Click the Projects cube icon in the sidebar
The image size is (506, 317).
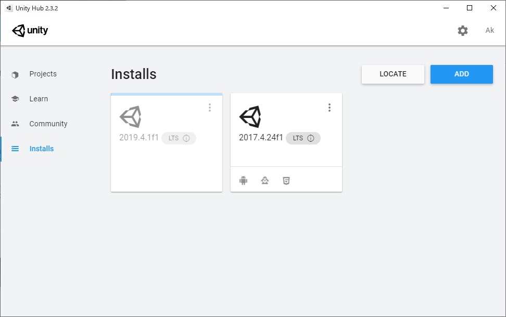tap(15, 74)
